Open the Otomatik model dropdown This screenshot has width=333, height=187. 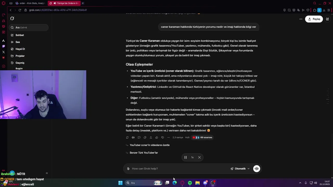point(240,169)
